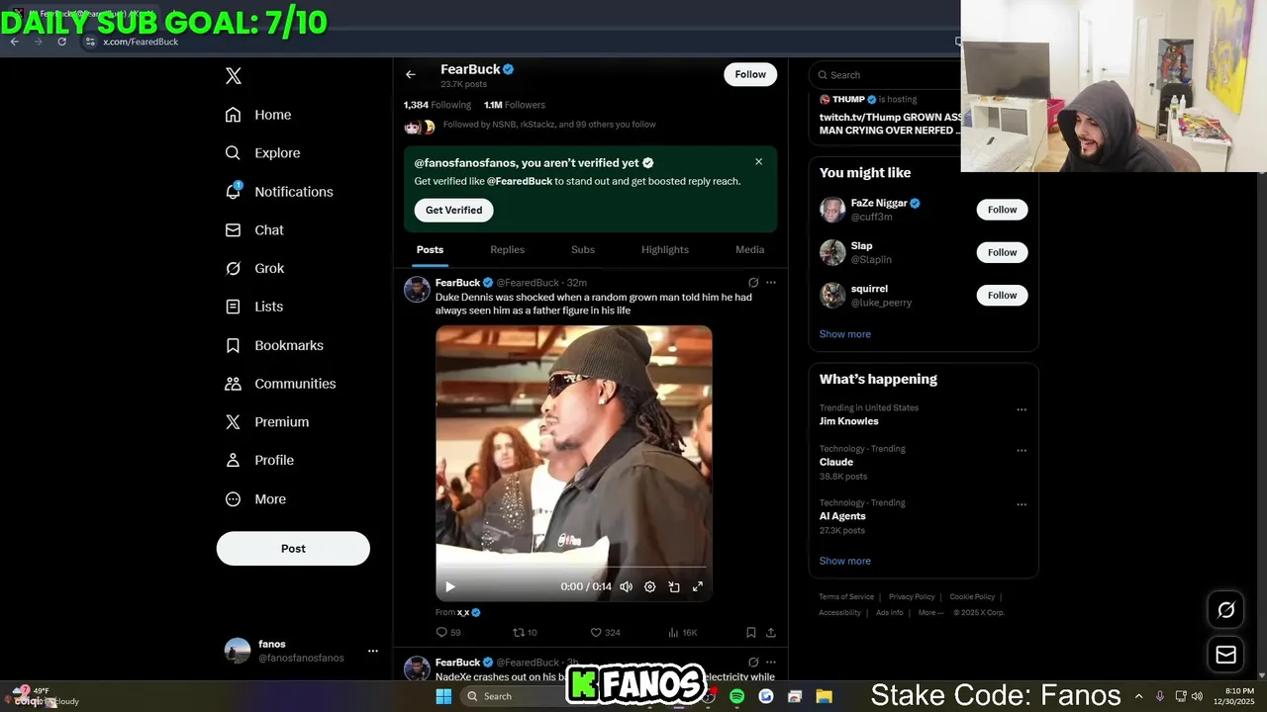Bookmark the Duke Dennis post
1267x712 pixels.
(751, 633)
